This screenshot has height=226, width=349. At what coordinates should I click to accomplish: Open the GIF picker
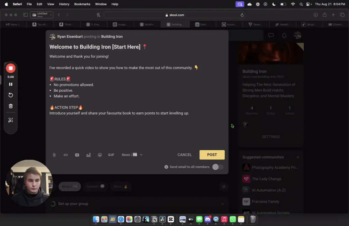[111, 155]
